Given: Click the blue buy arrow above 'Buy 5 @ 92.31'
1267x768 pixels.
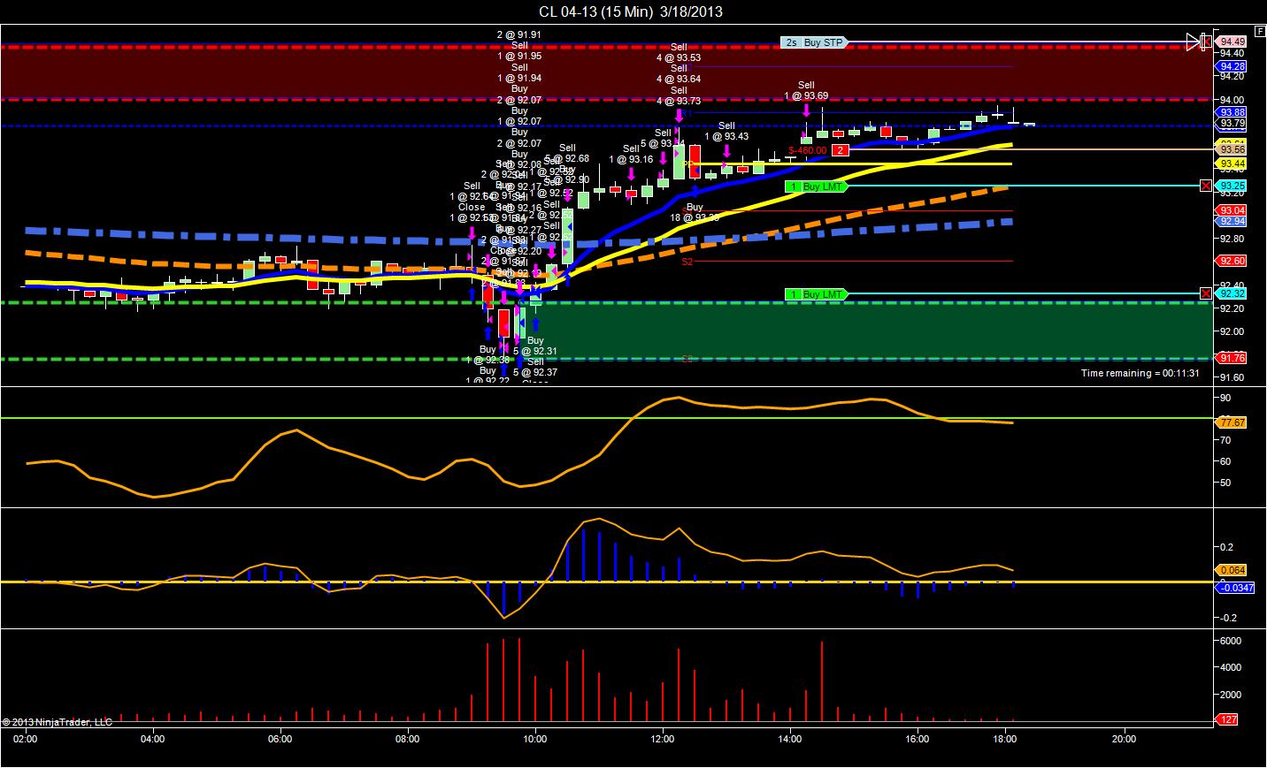Looking at the screenshot, I should click(x=535, y=324).
